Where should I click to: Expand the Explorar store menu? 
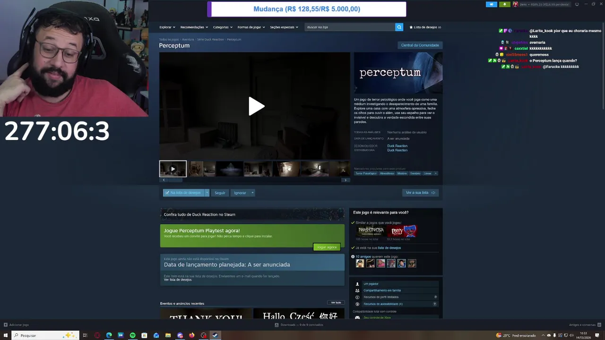(167, 27)
